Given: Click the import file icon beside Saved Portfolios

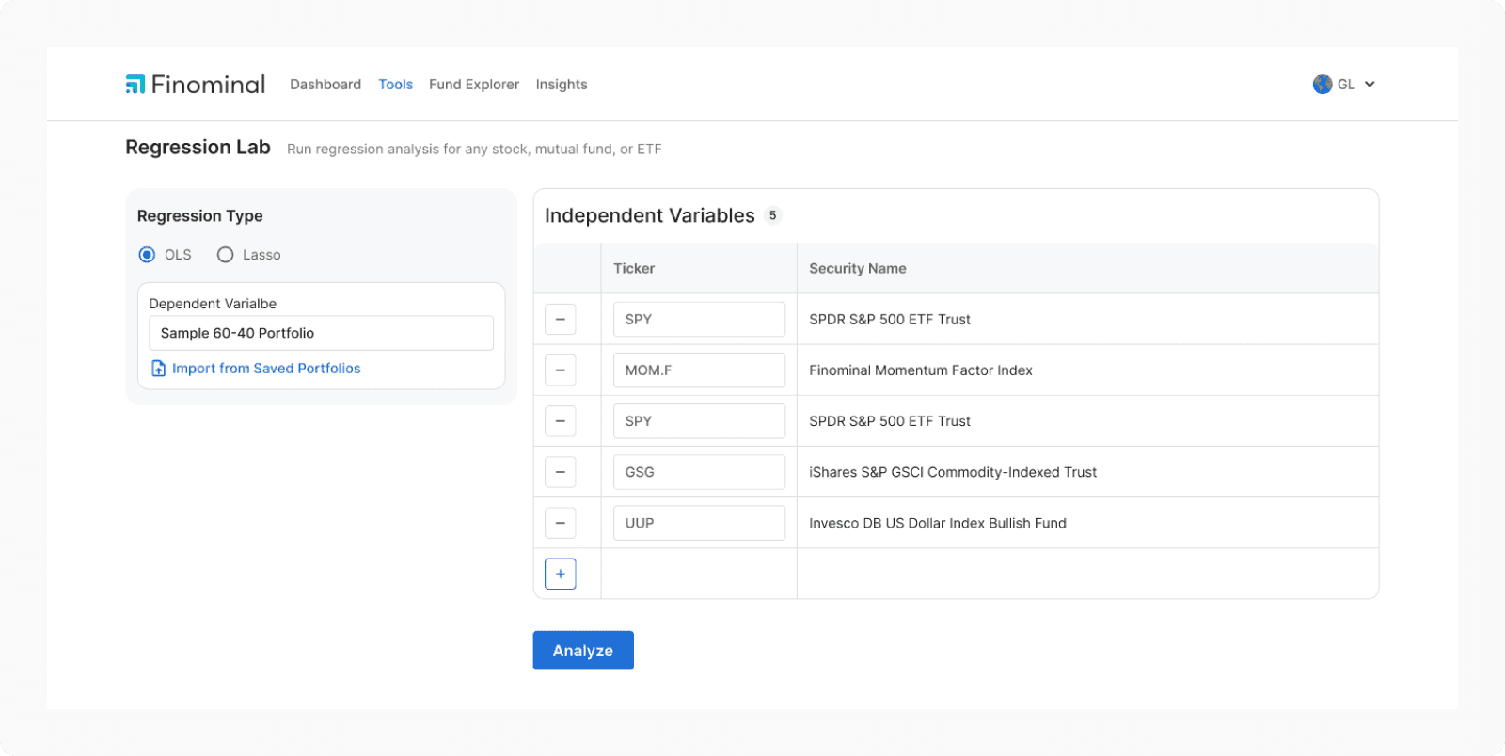Looking at the screenshot, I should (159, 369).
